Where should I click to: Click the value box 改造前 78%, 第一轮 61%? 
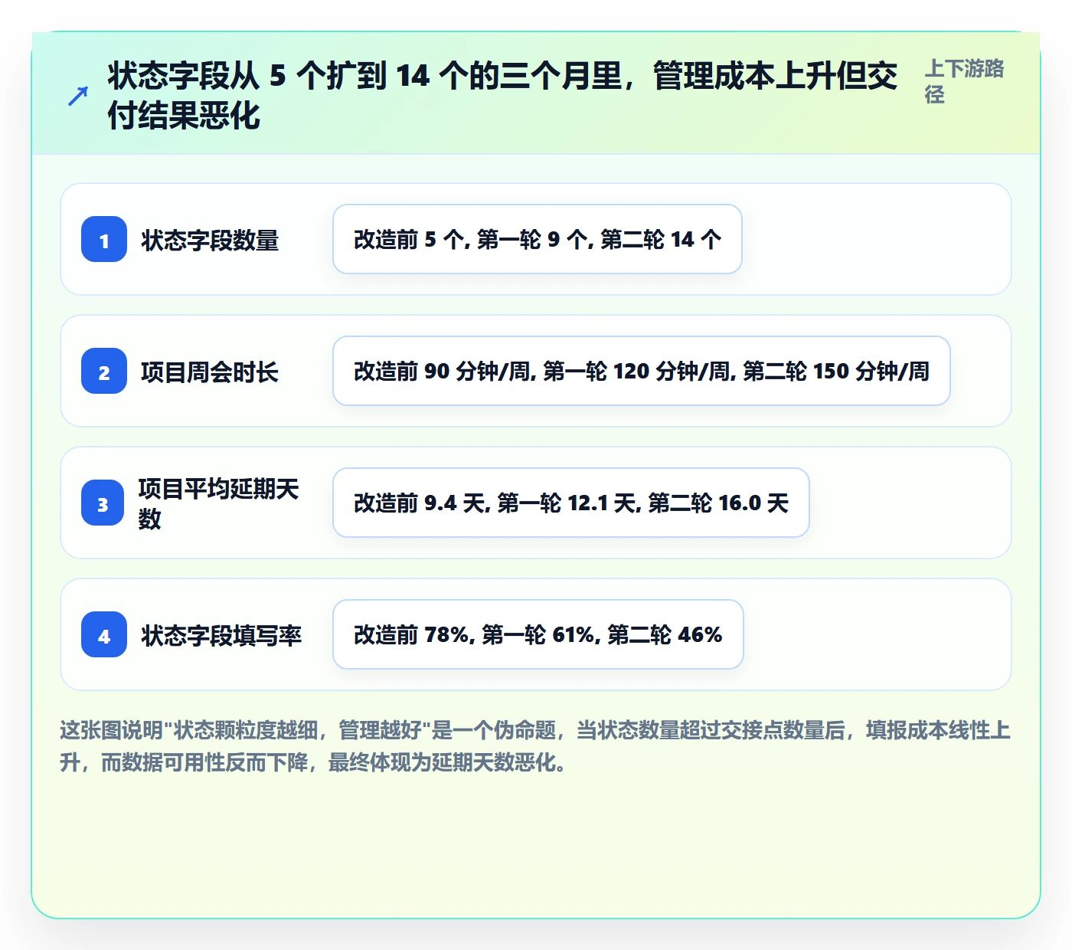(538, 634)
